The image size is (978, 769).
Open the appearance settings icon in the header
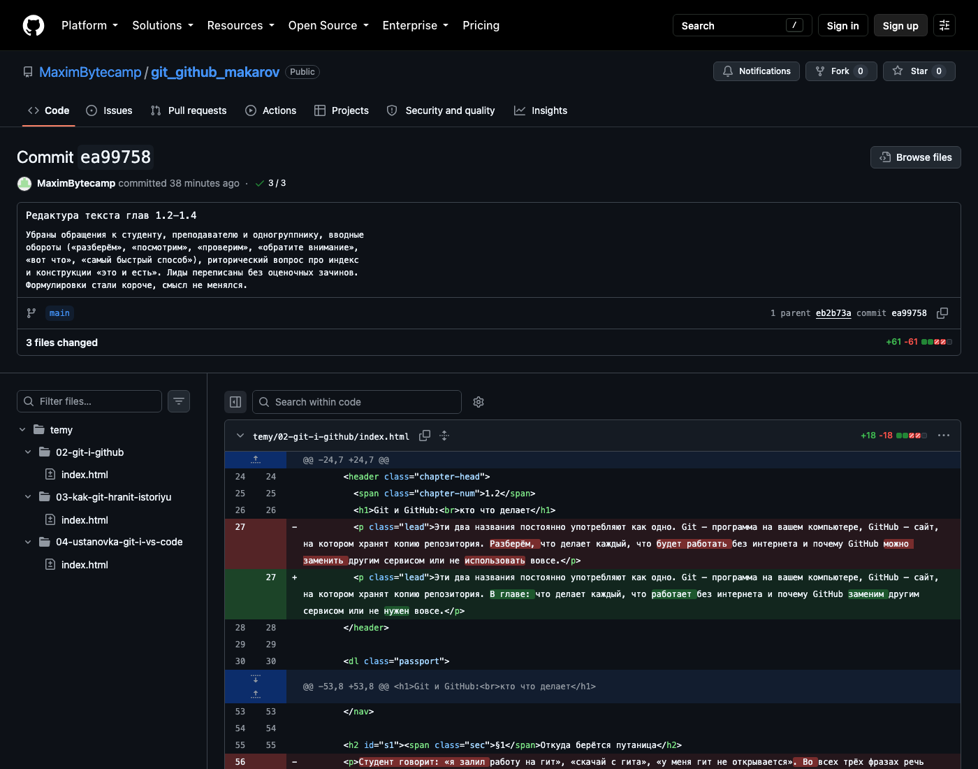[x=944, y=25]
